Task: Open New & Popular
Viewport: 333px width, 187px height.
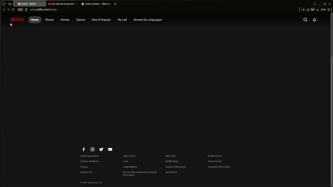Action: coord(101,20)
